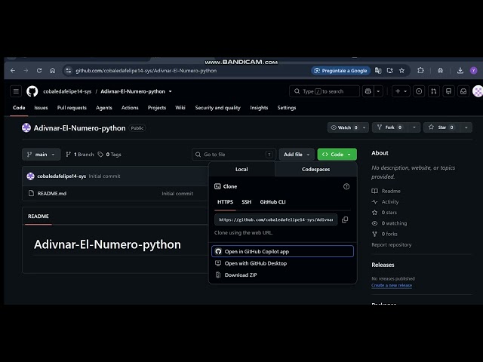Viewport: 483px width, 362px height.
Task: Open the Projects tab
Action: (157, 108)
